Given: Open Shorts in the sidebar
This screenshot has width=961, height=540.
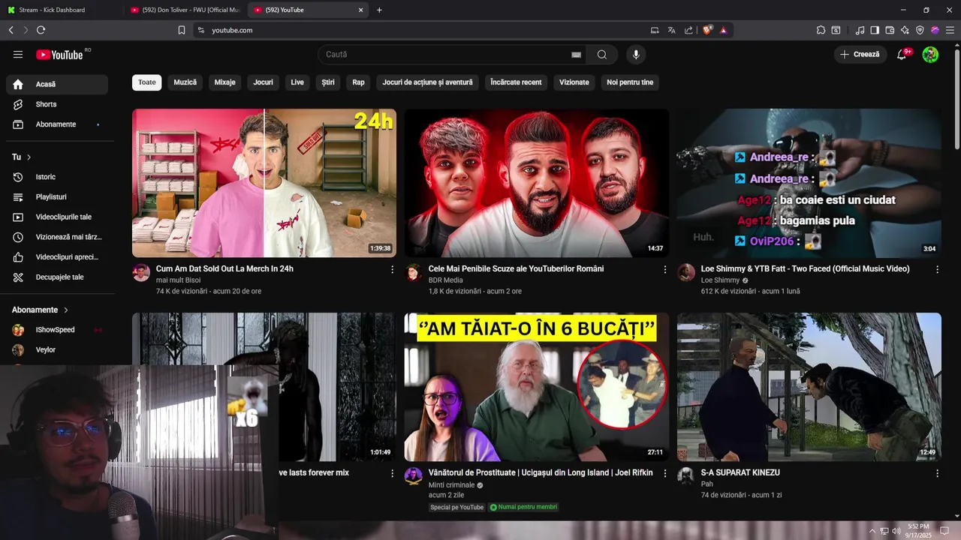Looking at the screenshot, I should click(x=57, y=104).
